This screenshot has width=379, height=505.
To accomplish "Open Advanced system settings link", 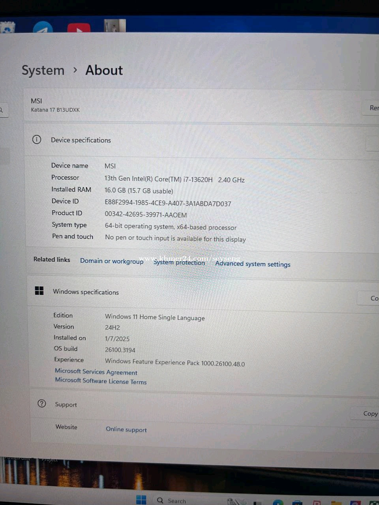I will point(253,264).
